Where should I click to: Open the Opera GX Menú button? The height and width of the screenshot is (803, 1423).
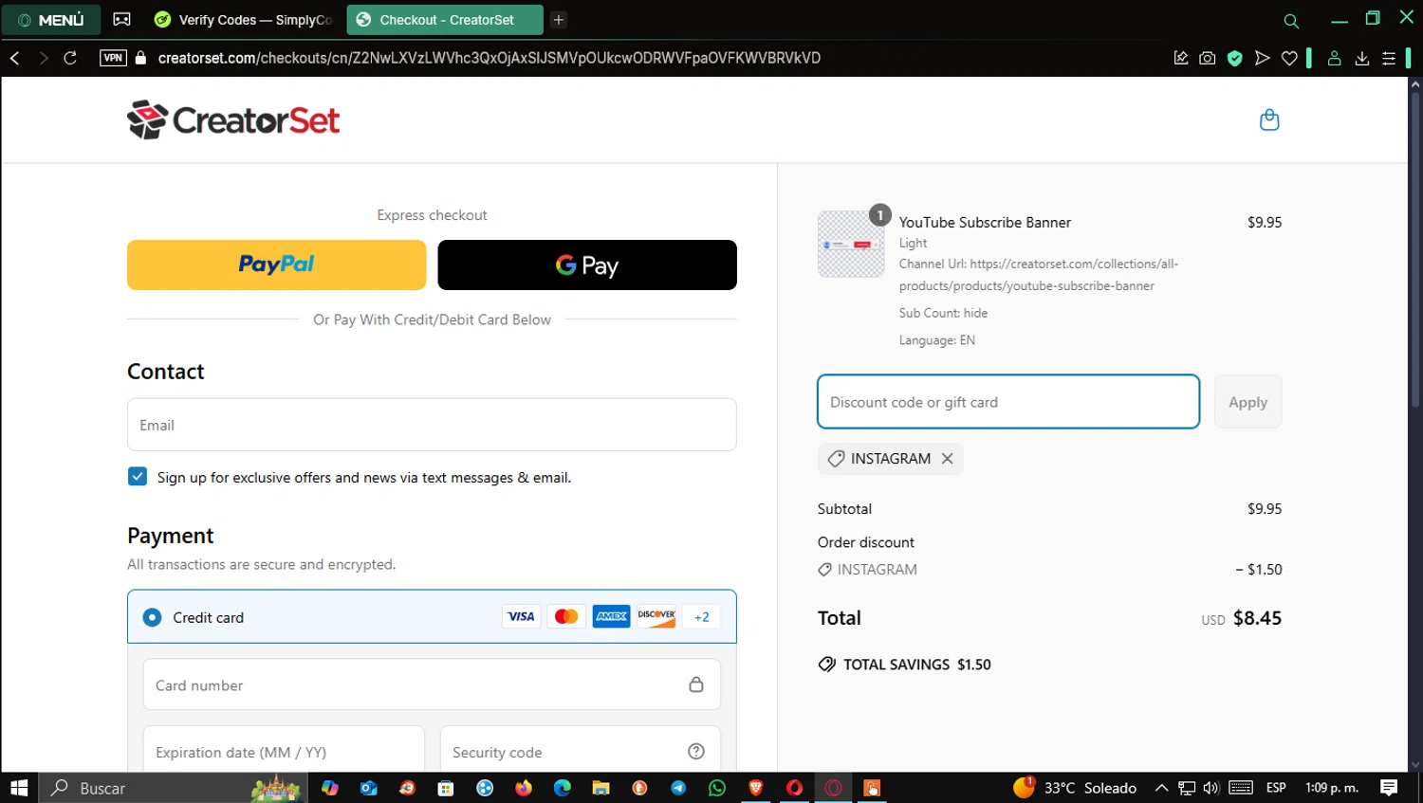point(51,20)
